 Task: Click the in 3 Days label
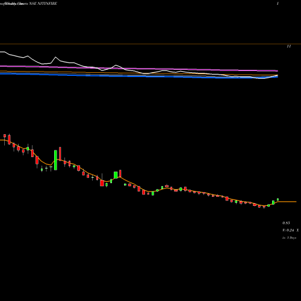point(289,238)
